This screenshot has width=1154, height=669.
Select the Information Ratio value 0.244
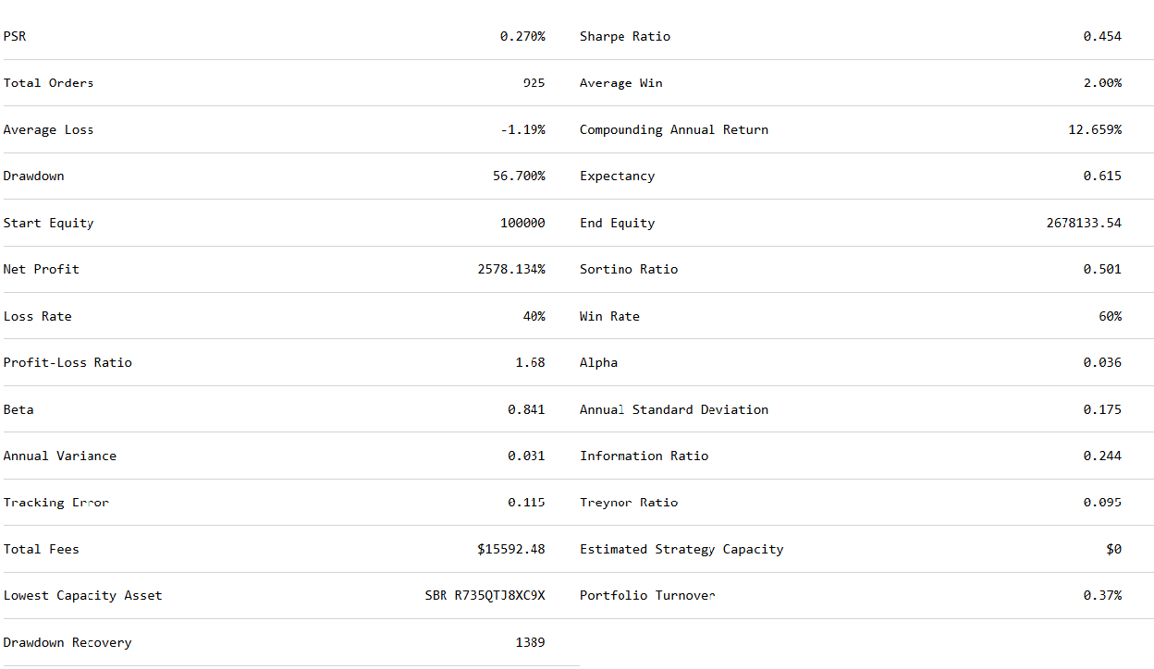click(x=1102, y=456)
